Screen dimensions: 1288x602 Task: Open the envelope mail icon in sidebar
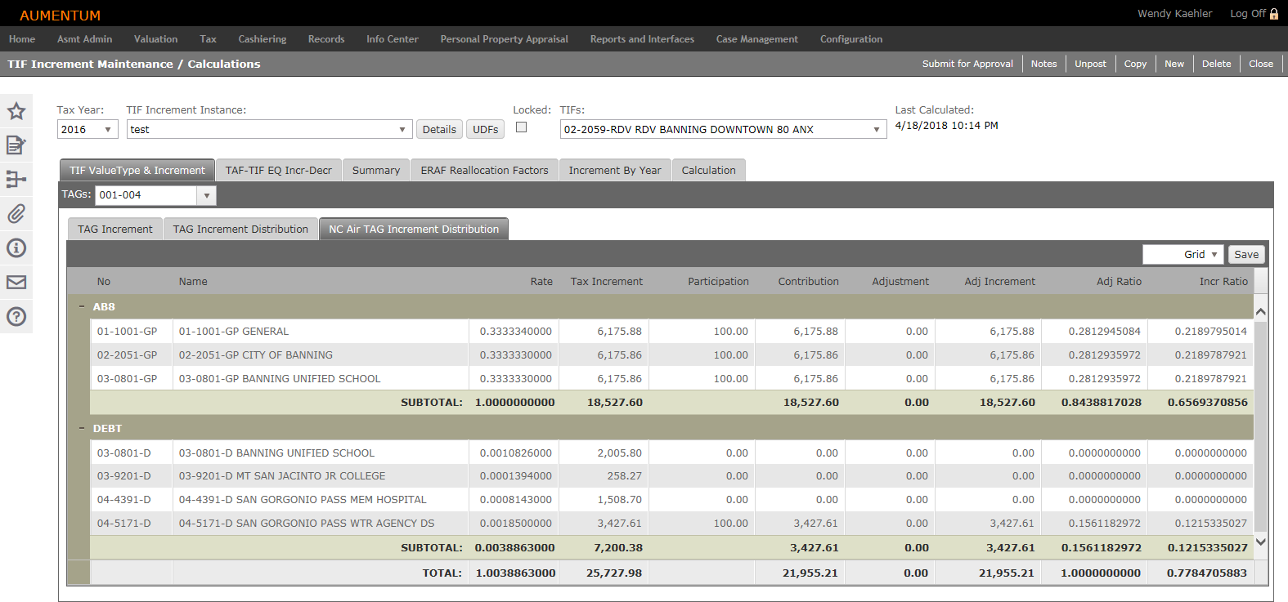pos(16,283)
